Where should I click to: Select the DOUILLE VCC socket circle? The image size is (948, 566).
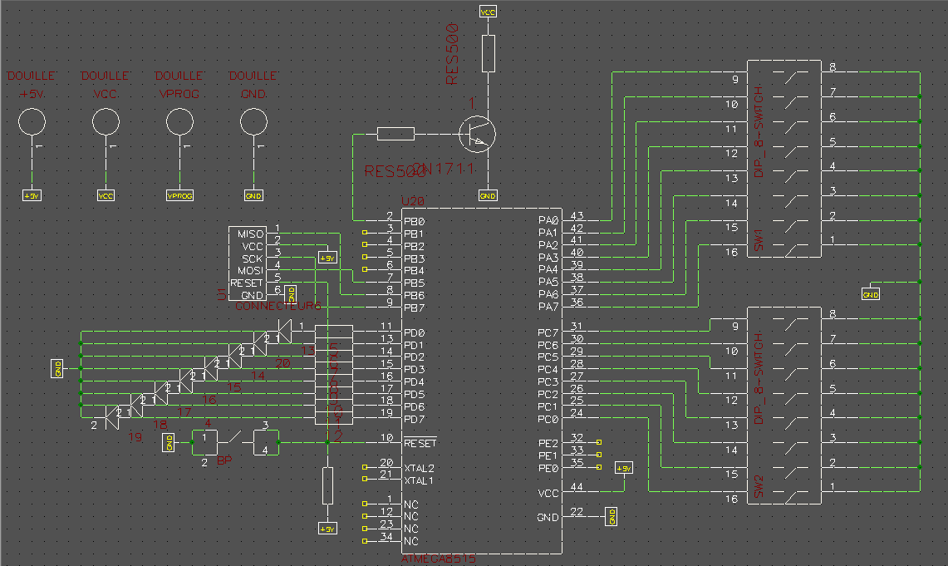point(106,122)
